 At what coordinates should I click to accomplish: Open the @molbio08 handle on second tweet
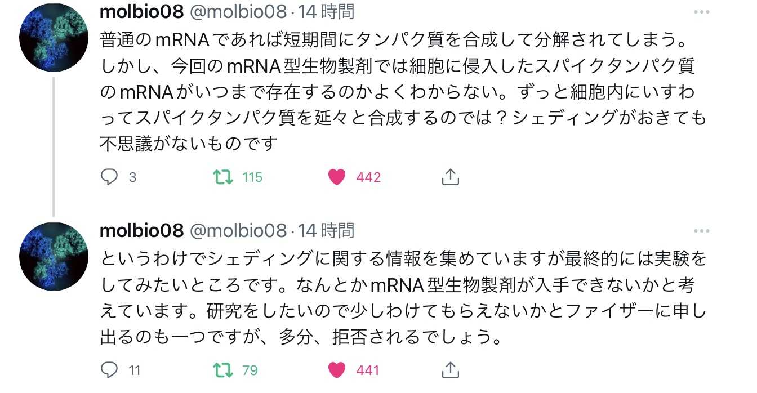[238, 230]
